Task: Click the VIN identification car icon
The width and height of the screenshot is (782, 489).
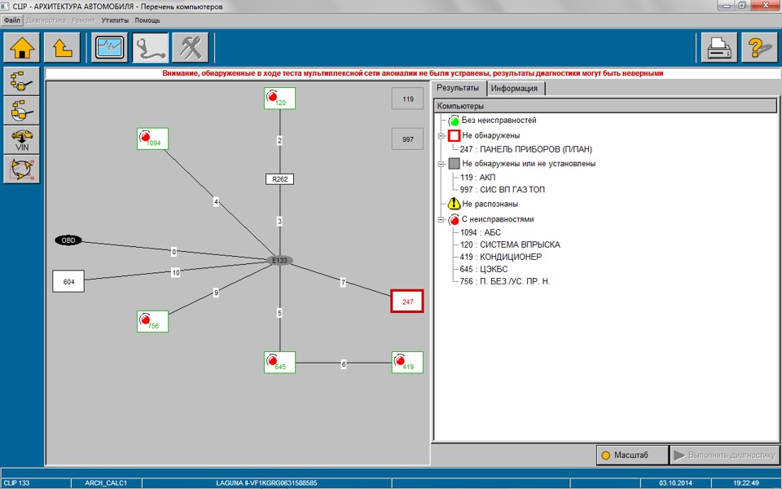Action: 22,140
